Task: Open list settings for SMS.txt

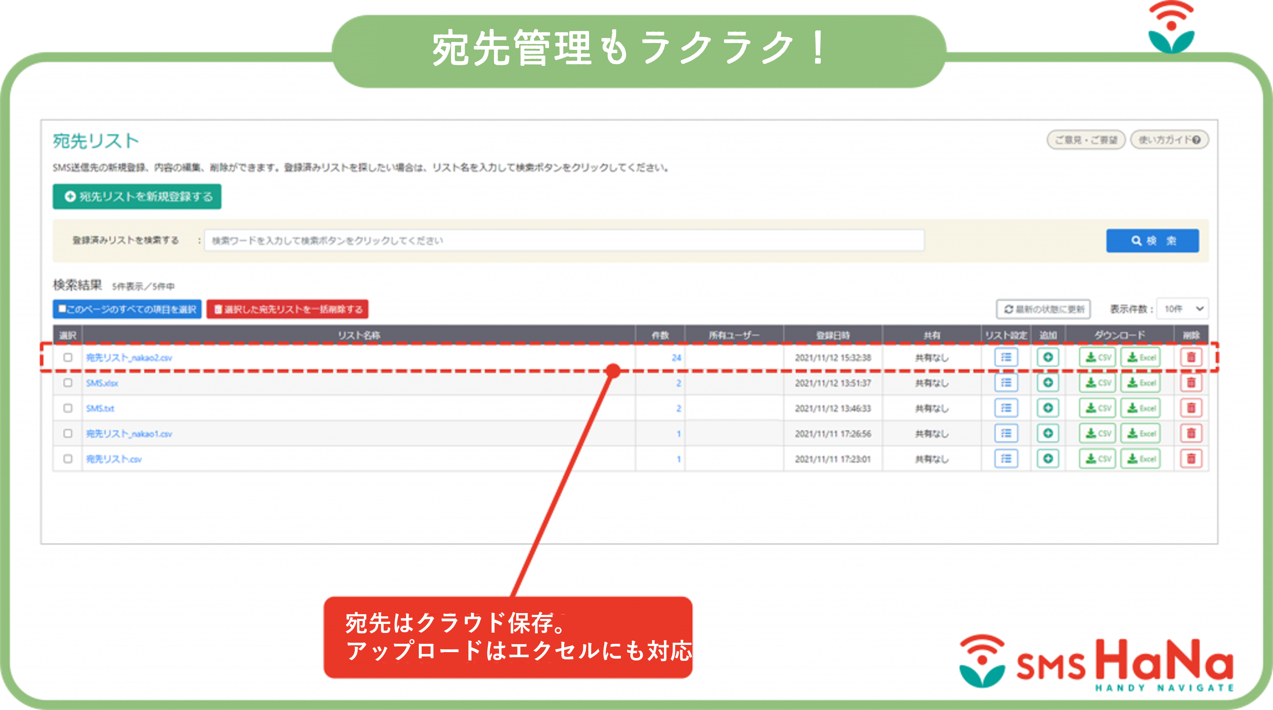Action: [1006, 408]
